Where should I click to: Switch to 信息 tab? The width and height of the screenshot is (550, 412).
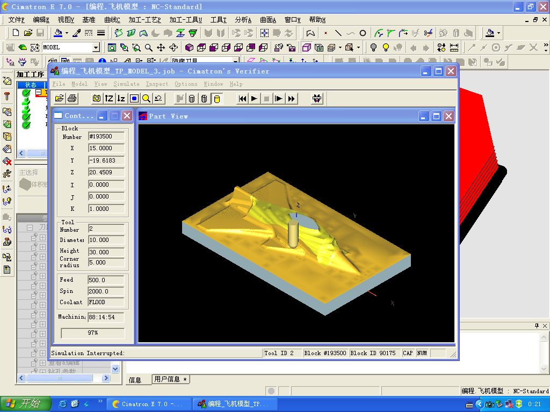[x=135, y=380]
